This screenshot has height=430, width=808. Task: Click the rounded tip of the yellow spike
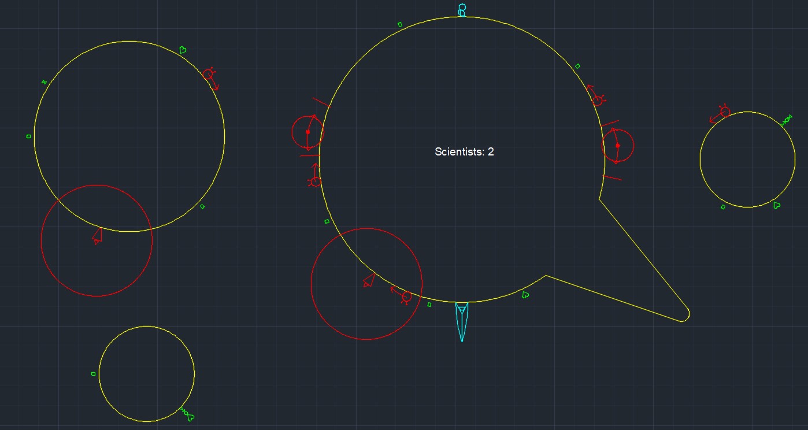pyautogui.click(x=684, y=316)
